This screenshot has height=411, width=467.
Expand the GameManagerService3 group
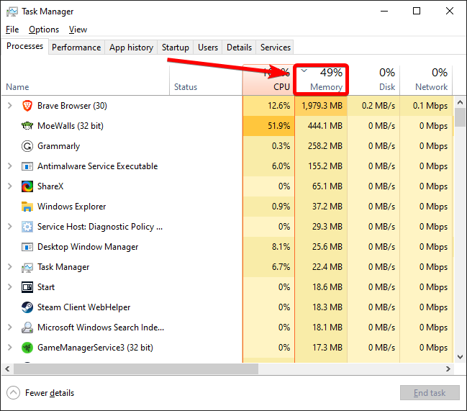pyautogui.click(x=10, y=347)
